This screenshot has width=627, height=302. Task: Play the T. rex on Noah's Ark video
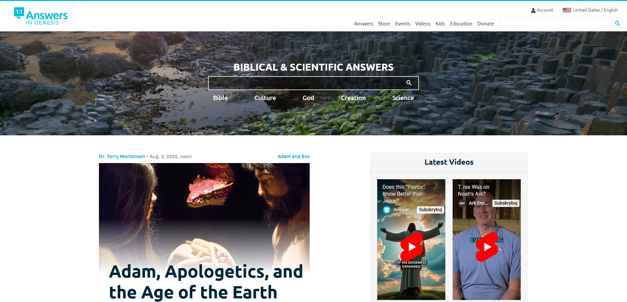487,247
